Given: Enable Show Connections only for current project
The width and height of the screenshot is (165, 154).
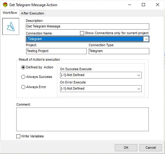Looking at the screenshot, I should [82, 33].
